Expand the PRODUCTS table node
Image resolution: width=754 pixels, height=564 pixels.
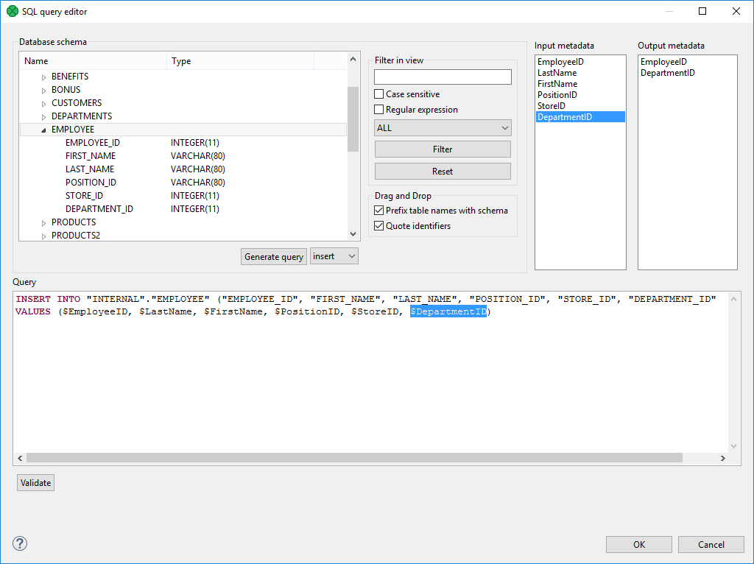[43, 222]
